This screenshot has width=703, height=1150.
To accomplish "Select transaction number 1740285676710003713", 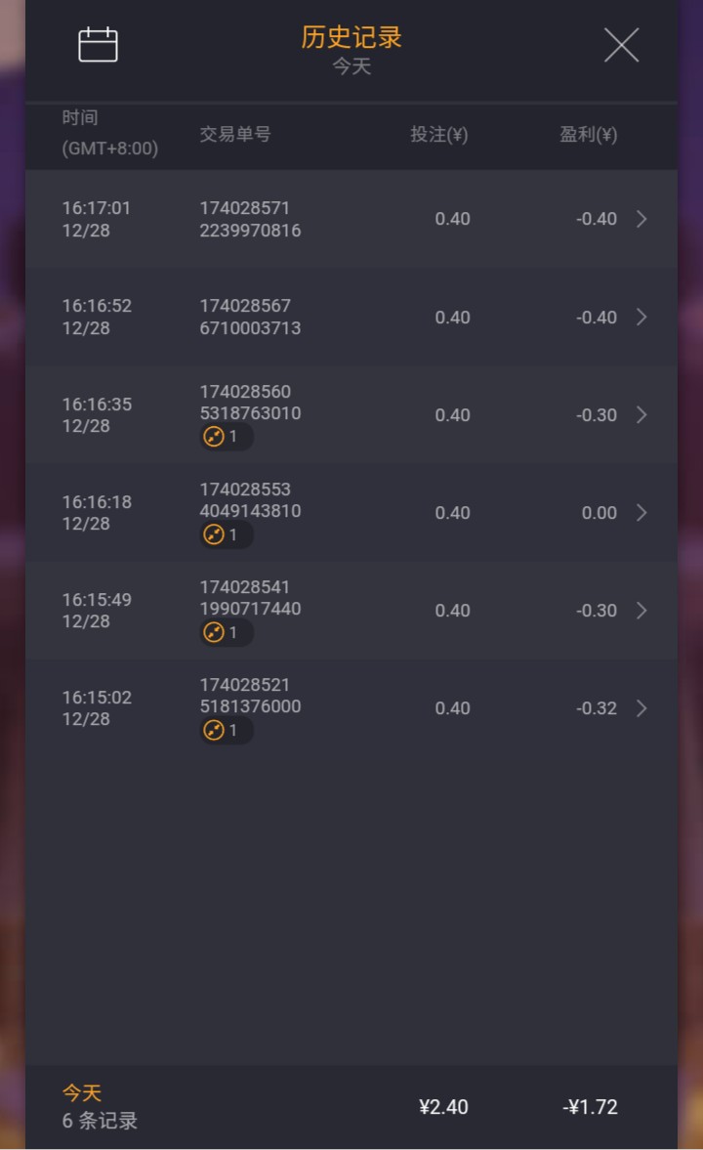I will pos(250,317).
